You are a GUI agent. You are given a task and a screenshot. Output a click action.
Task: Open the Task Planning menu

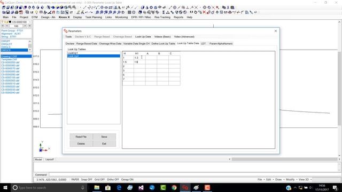pyautogui.click(x=94, y=17)
